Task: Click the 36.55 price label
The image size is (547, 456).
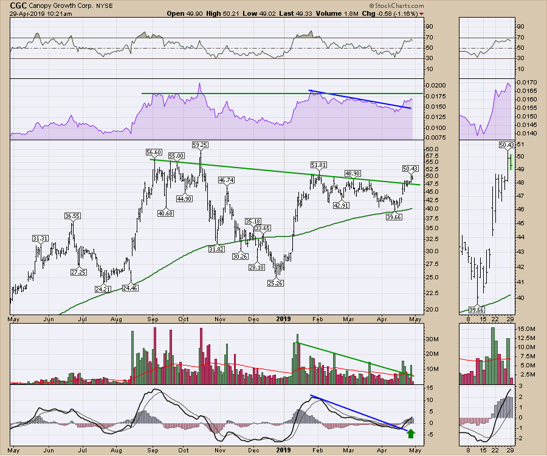Action: tap(72, 216)
